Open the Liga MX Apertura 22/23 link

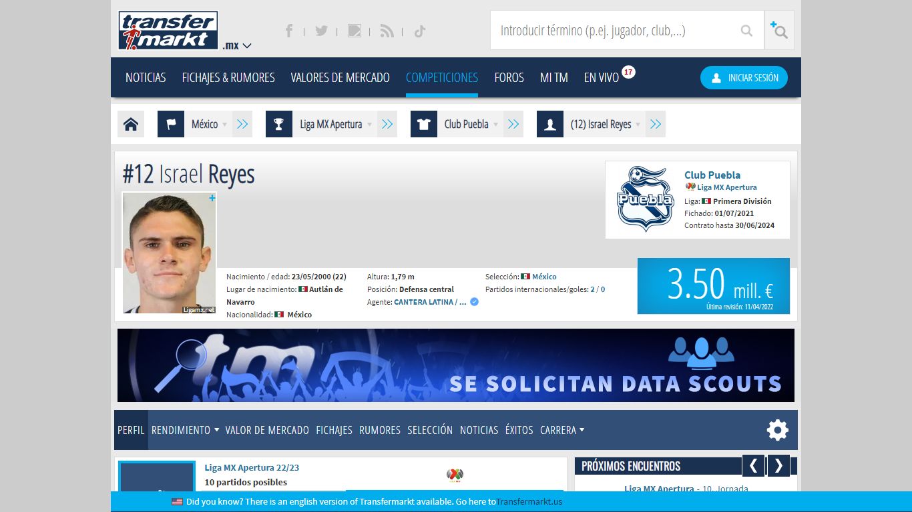[252, 467]
